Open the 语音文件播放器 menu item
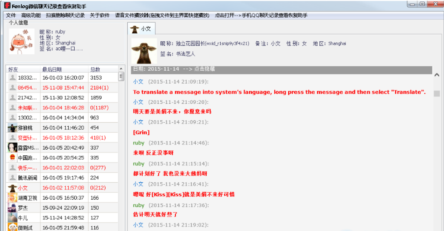Image resolution: width=444 pixels, height=231 pixels. click(162, 16)
